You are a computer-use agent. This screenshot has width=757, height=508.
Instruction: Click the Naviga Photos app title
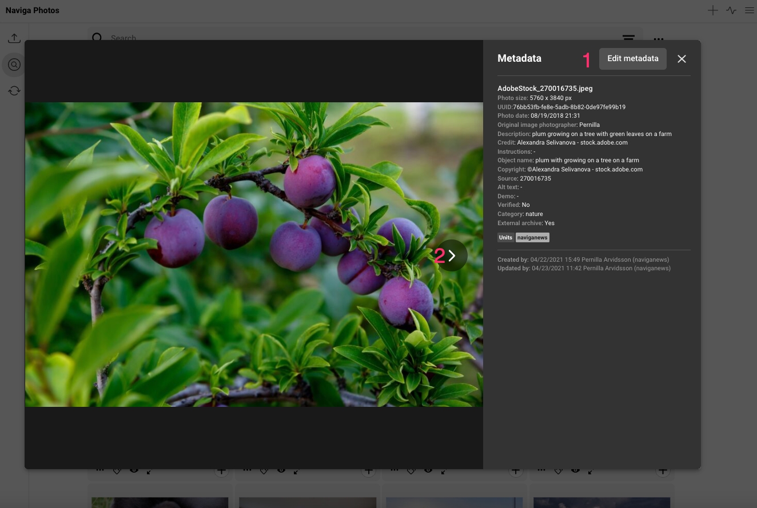point(33,10)
